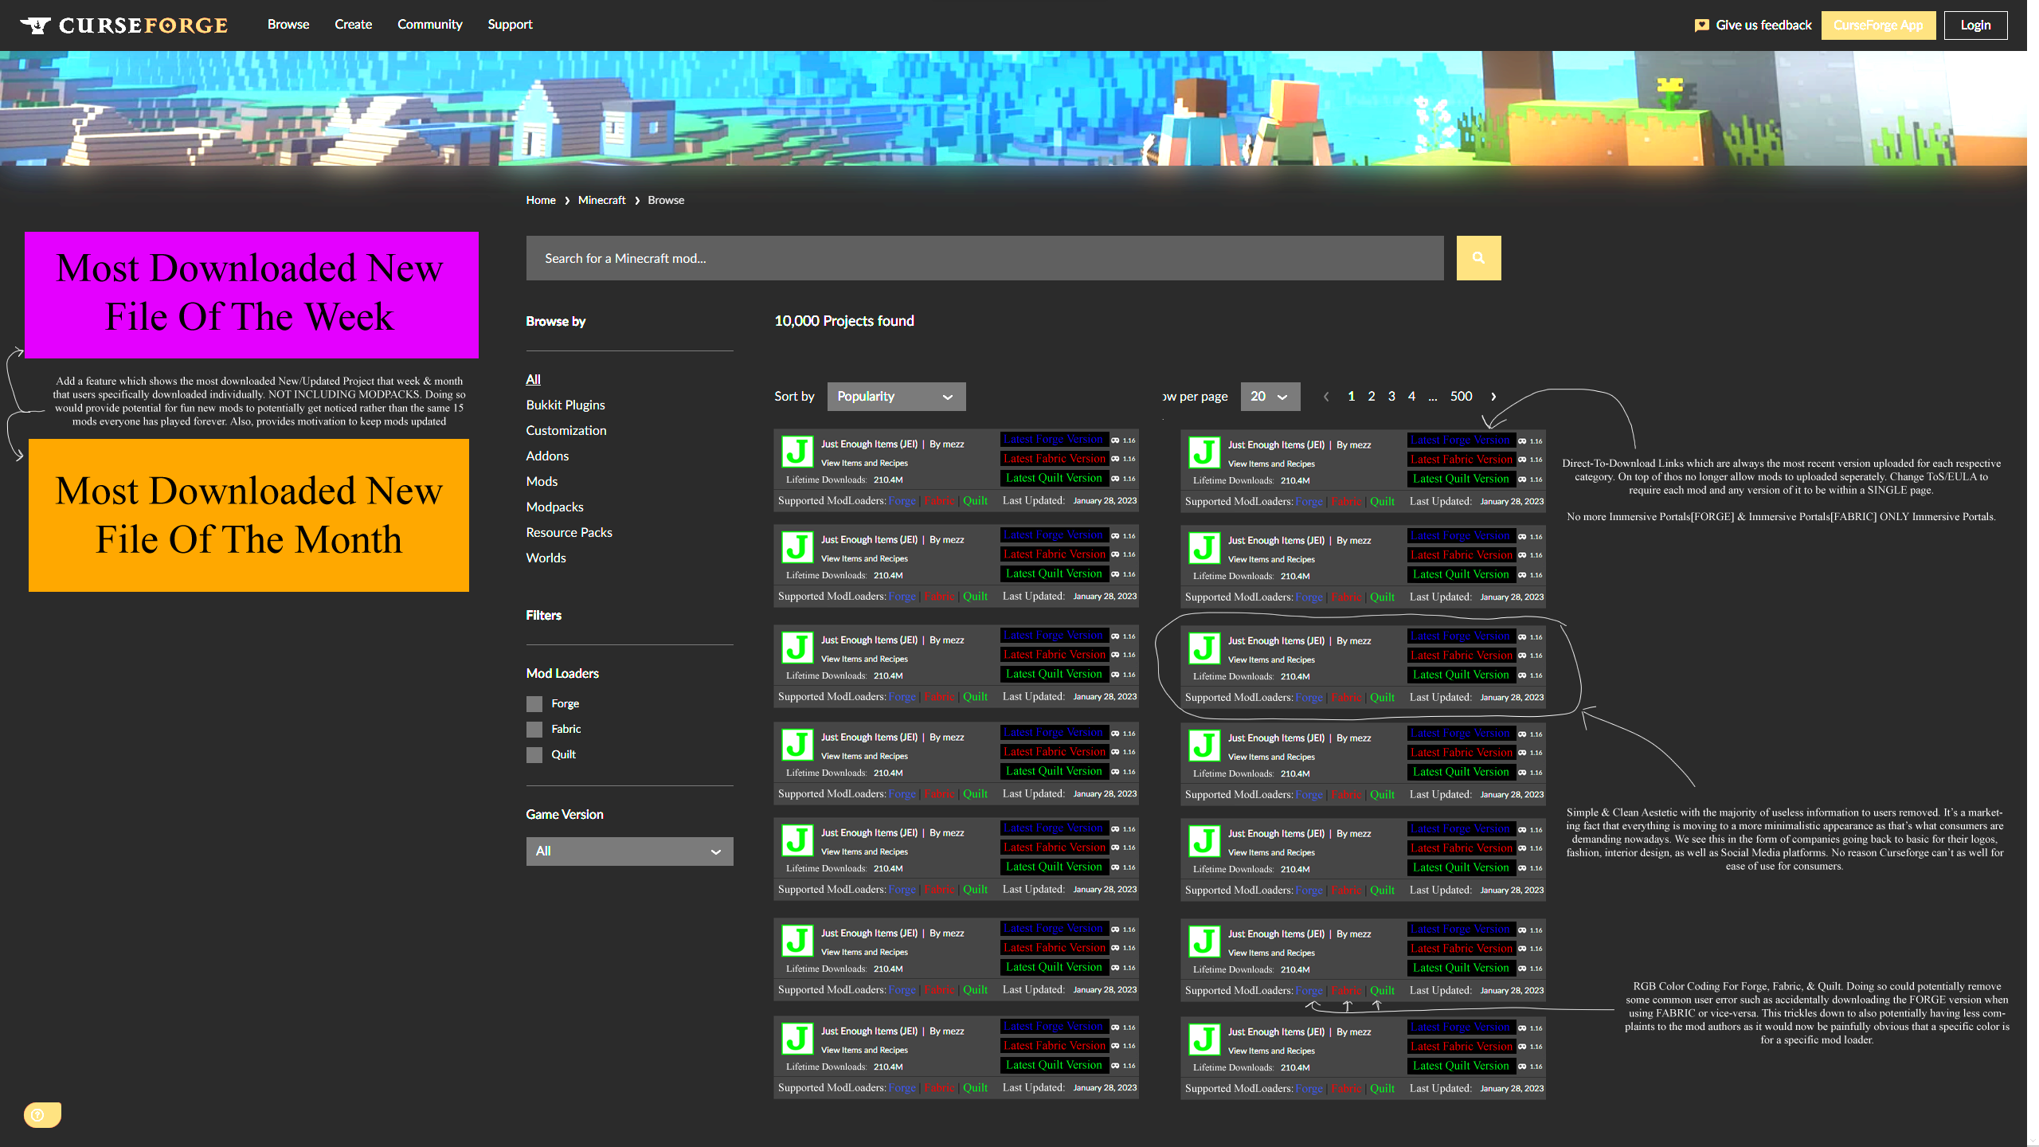Click the chevron between Minecraft and Browse

pos(637,201)
